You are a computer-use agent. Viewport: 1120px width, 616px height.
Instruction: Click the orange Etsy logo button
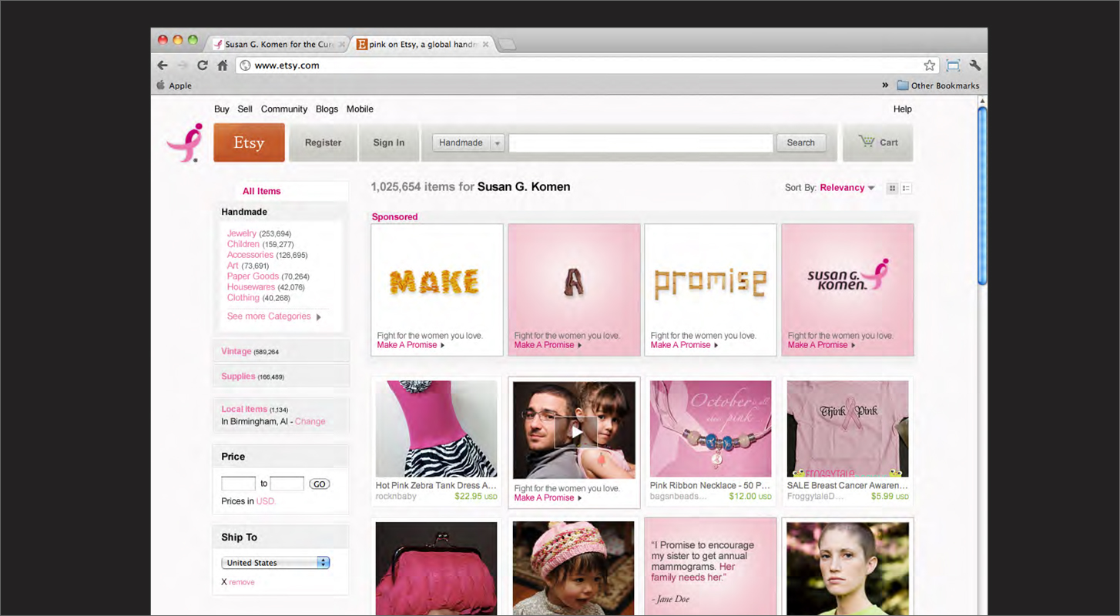(249, 142)
